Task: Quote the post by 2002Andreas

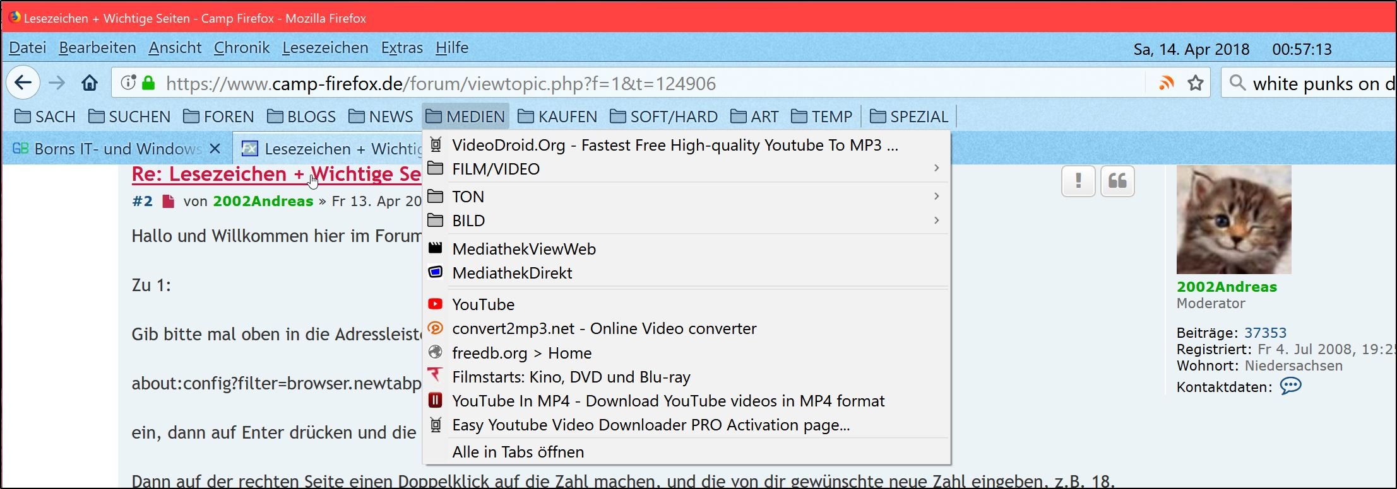Action: pos(1117,181)
